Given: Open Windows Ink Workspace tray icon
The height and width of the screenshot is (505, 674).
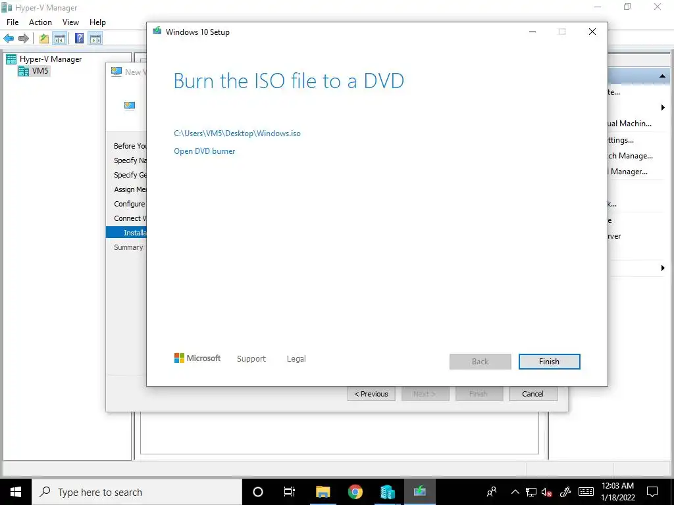Looking at the screenshot, I should tap(565, 492).
